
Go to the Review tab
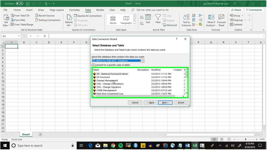(x=100, y=10)
